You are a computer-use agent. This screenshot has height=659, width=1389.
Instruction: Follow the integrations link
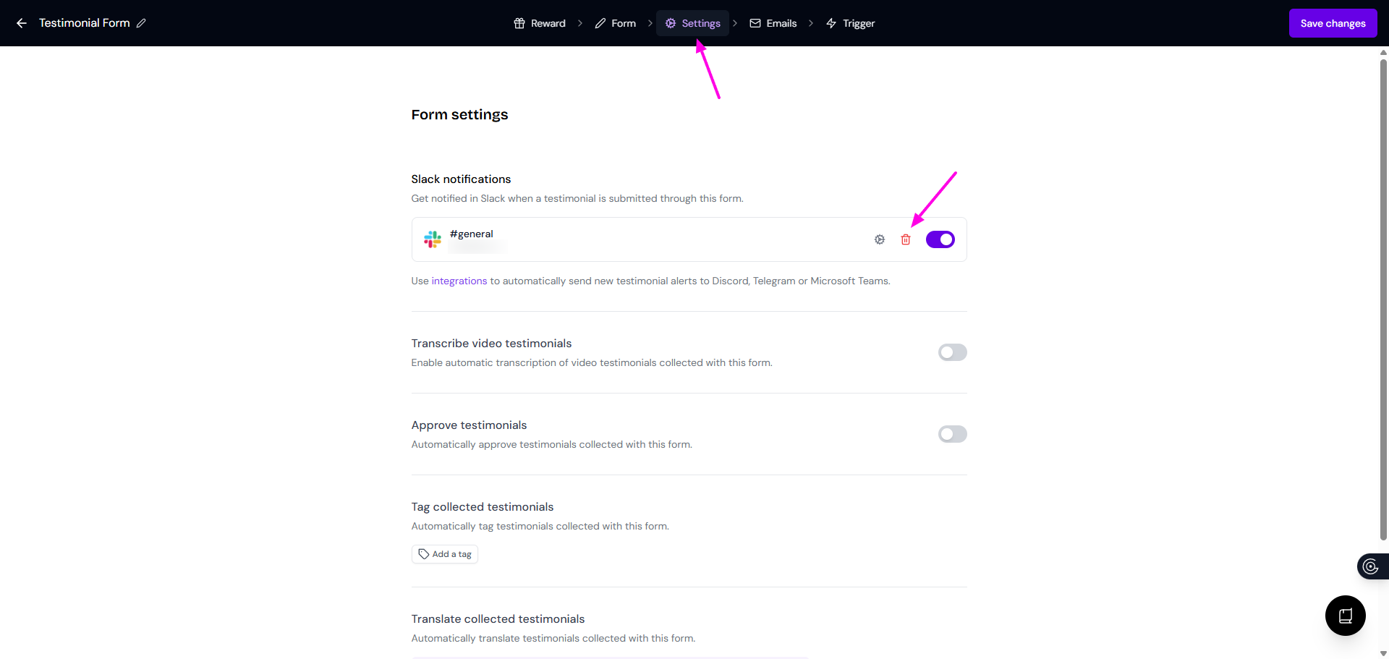point(459,281)
